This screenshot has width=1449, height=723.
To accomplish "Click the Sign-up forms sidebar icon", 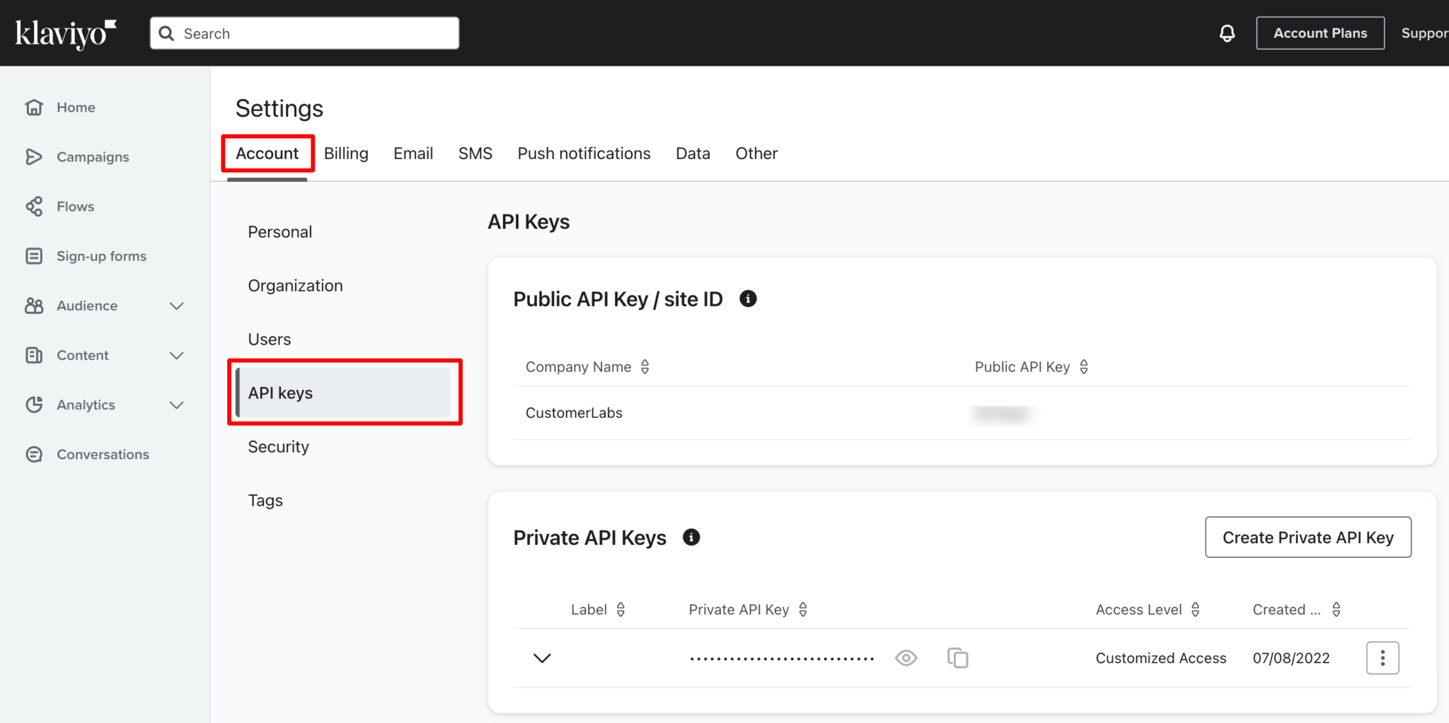I will tap(34, 255).
